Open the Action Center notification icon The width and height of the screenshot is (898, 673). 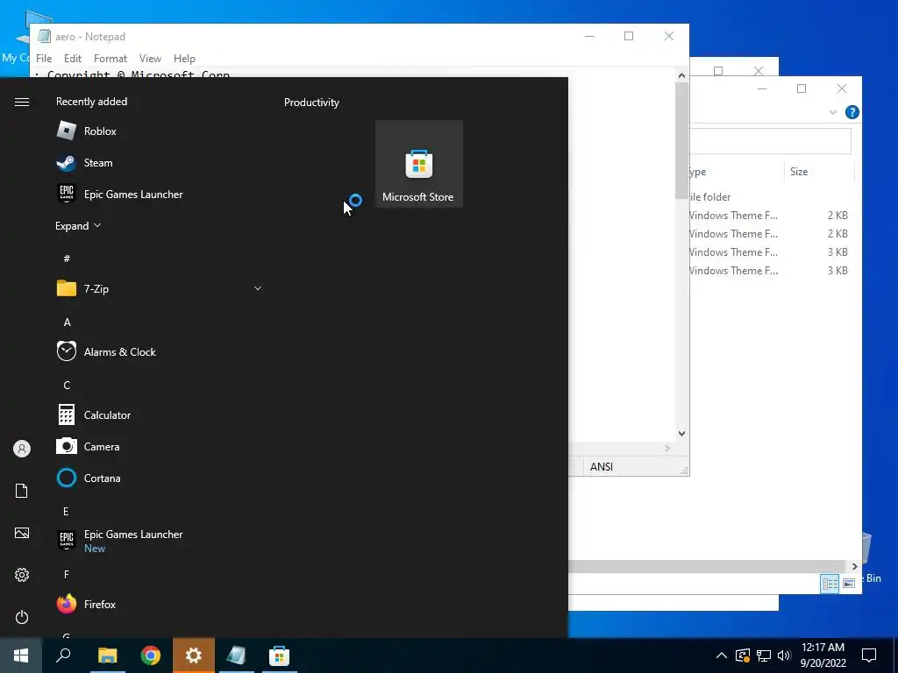click(869, 655)
